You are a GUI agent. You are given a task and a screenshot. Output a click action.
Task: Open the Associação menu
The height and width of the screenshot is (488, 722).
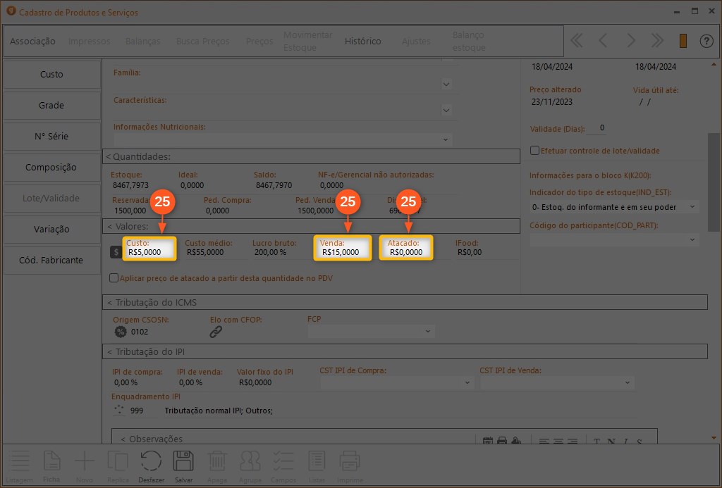pyautogui.click(x=32, y=42)
